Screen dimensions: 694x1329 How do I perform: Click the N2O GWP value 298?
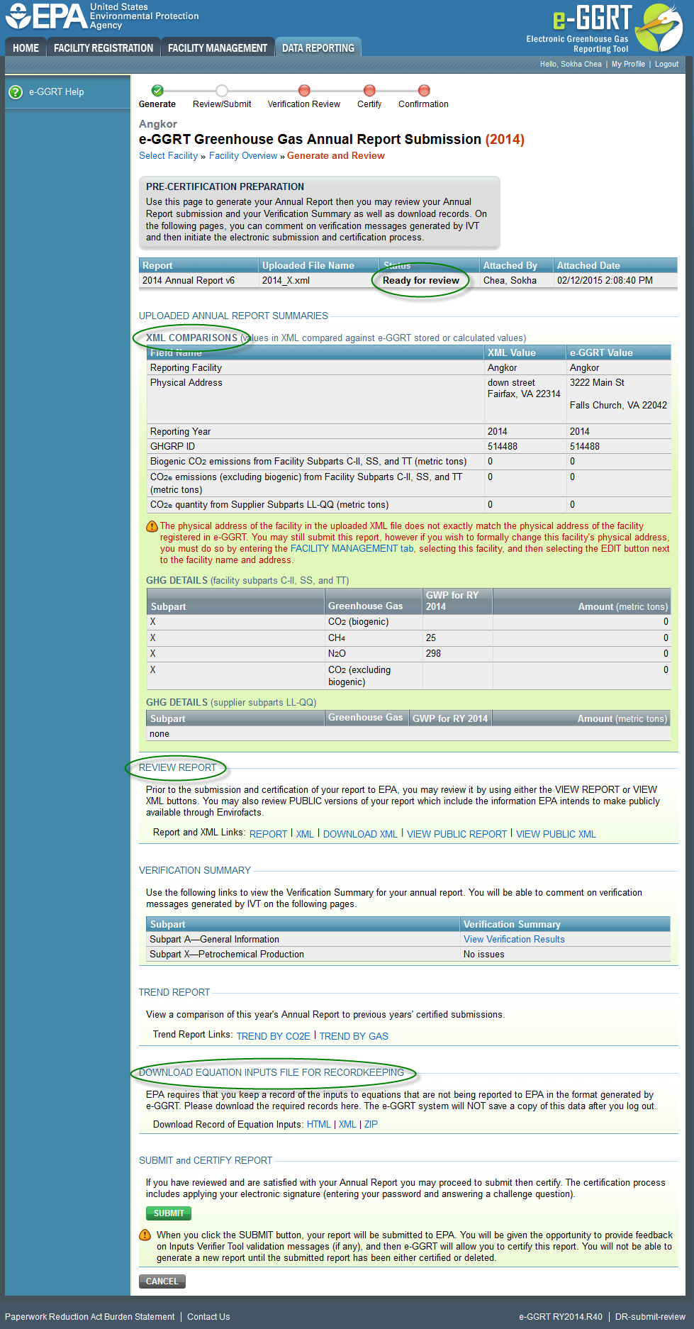click(x=433, y=653)
